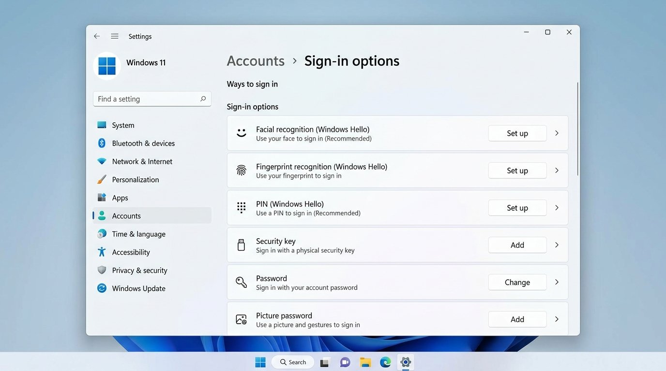Open the Start menu from taskbar
The height and width of the screenshot is (371, 666).
pyautogui.click(x=260, y=362)
